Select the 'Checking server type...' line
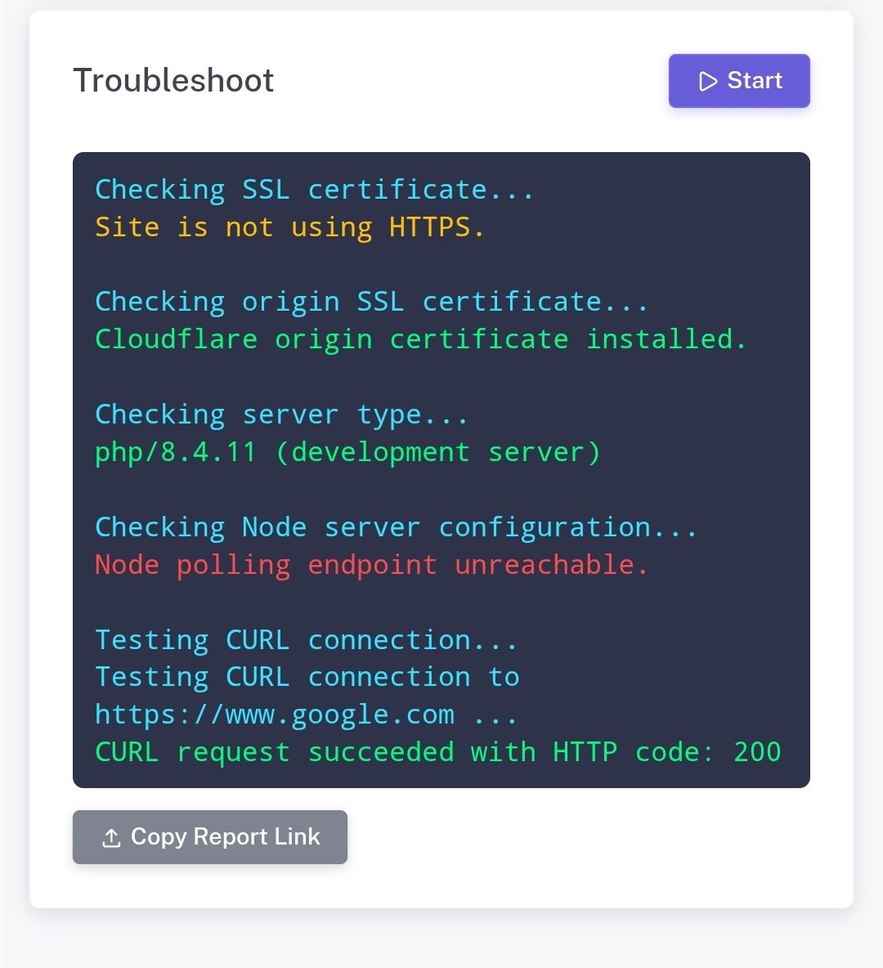The height and width of the screenshot is (968, 883). click(281, 415)
